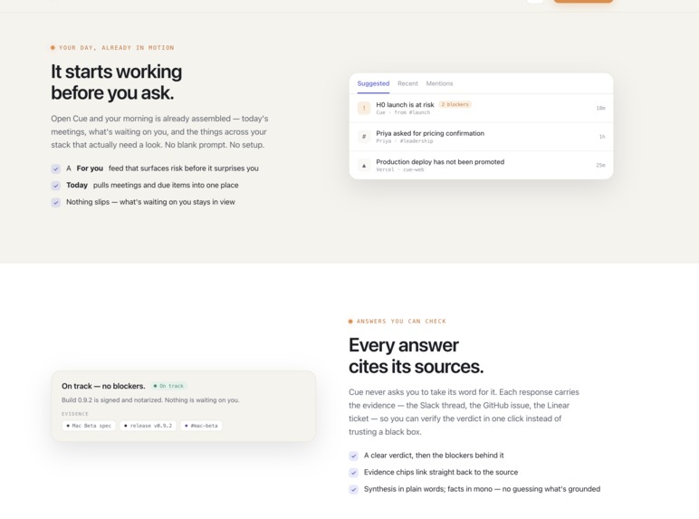Click the ANSWERS YOU CAN CHECK label
699x519 pixels.
pos(401,321)
